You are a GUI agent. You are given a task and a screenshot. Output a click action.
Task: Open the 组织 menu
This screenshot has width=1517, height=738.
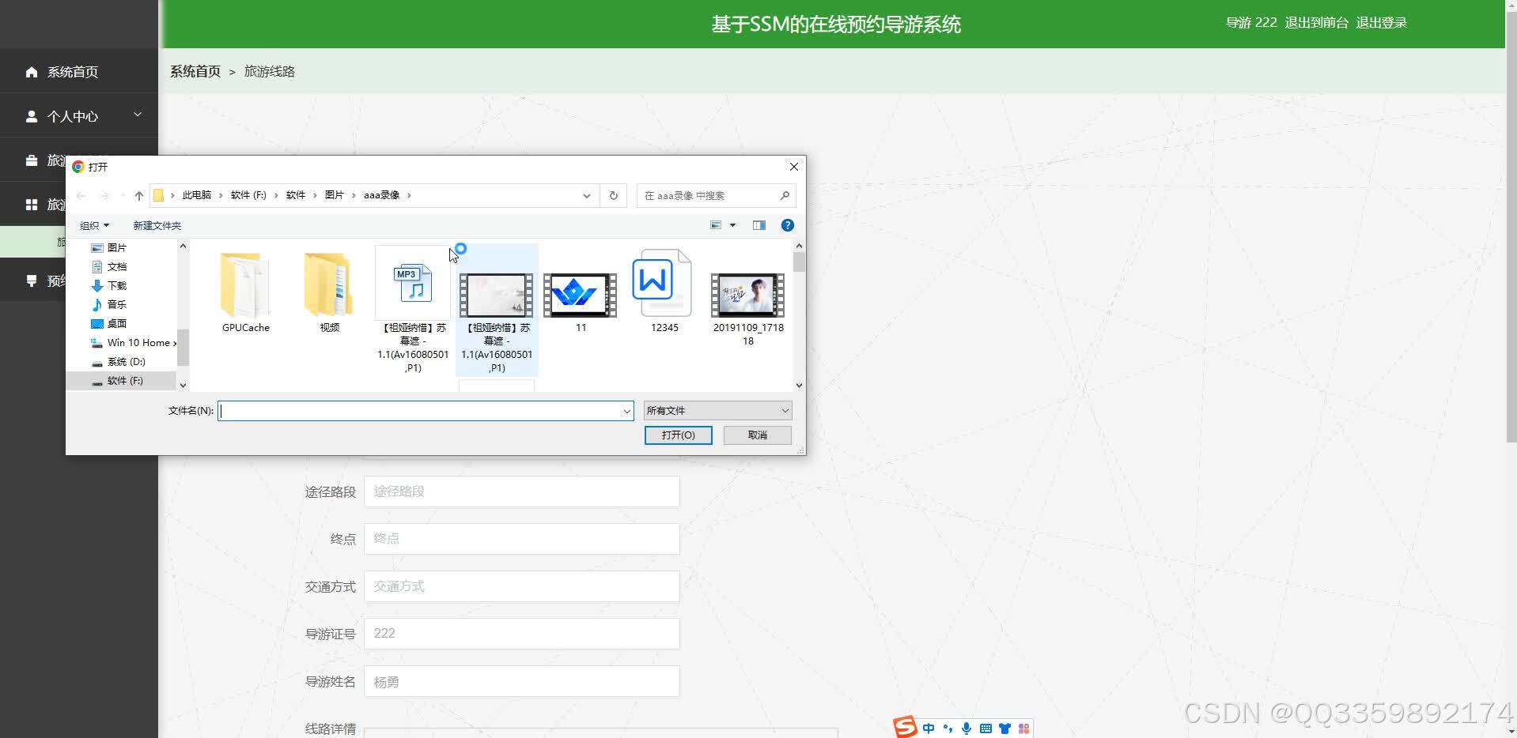(x=94, y=225)
